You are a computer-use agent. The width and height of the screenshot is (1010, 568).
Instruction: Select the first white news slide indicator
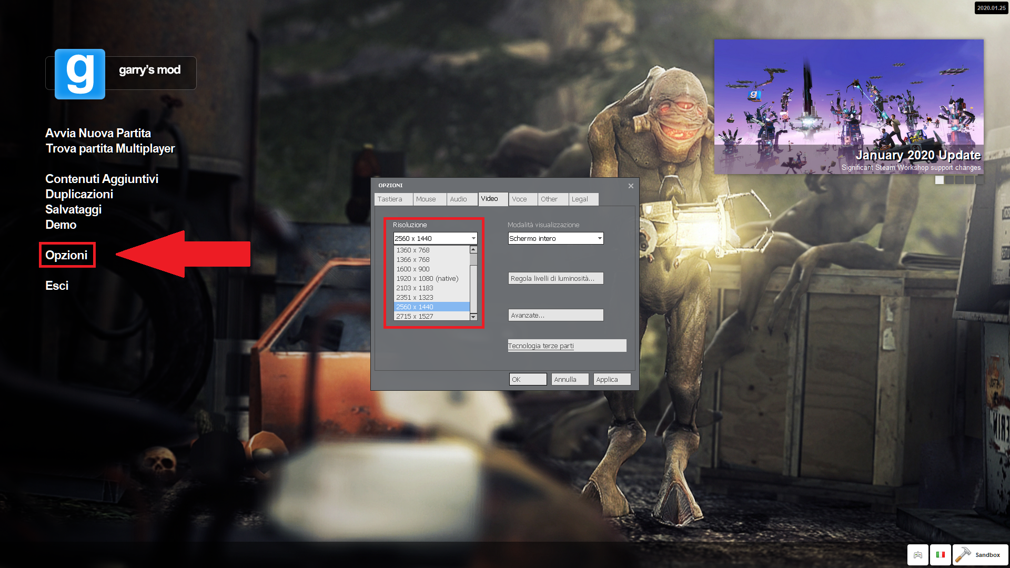[940, 180]
